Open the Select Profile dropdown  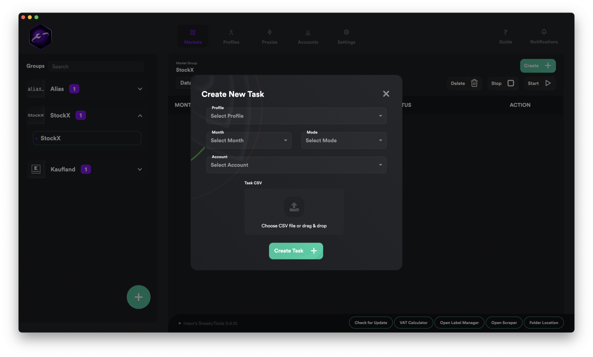pos(296,116)
